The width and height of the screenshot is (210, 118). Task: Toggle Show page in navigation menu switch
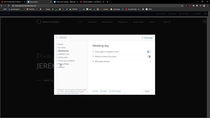(x=149, y=52)
